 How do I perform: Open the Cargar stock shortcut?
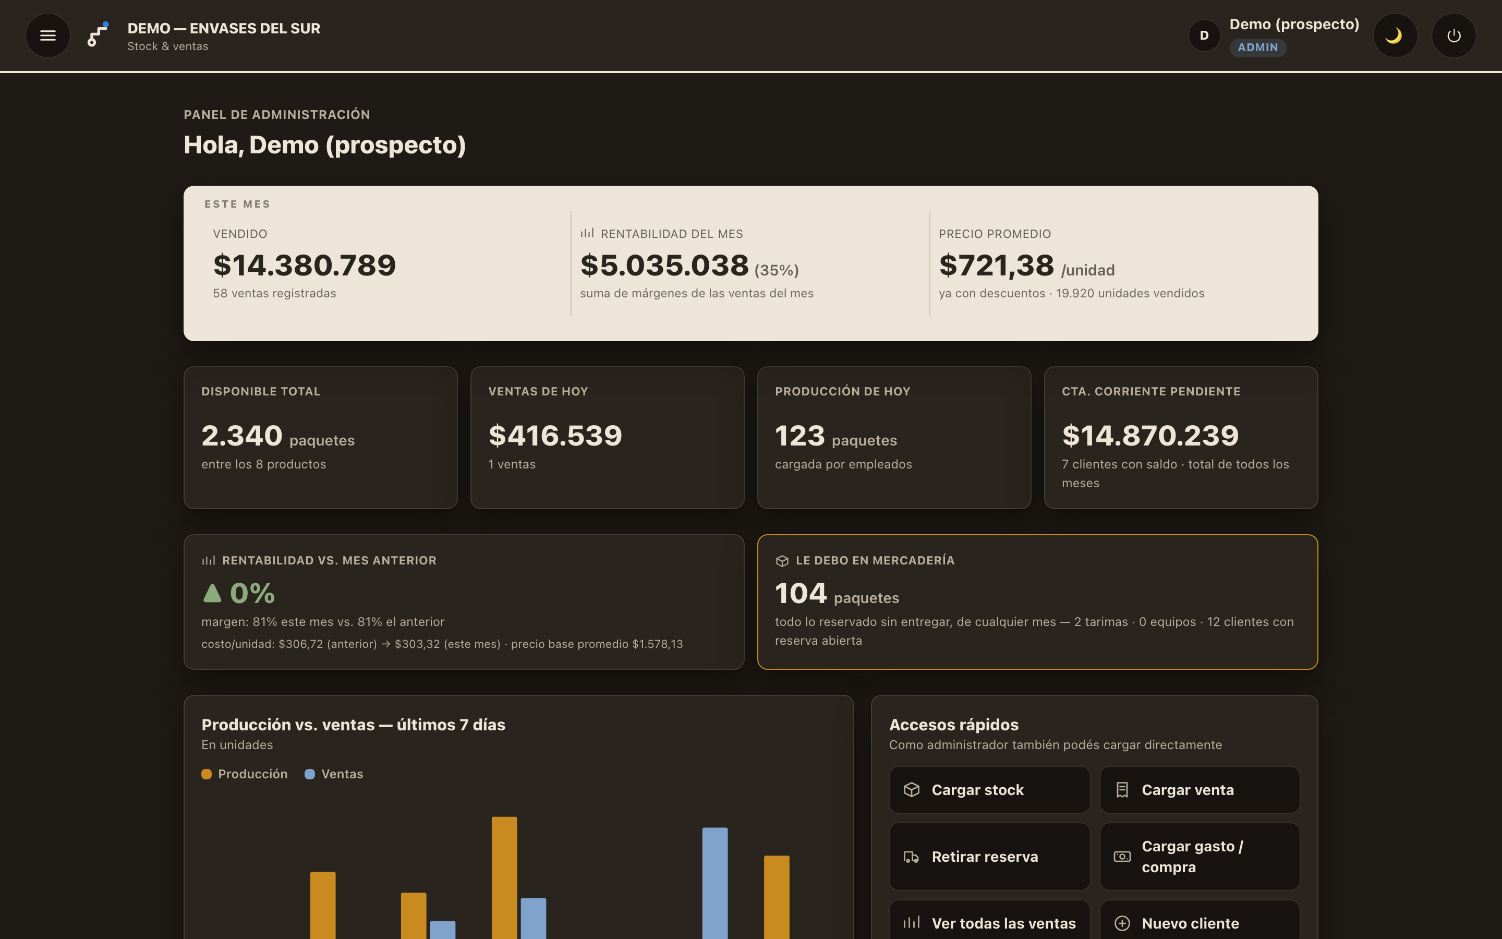point(989,789)
